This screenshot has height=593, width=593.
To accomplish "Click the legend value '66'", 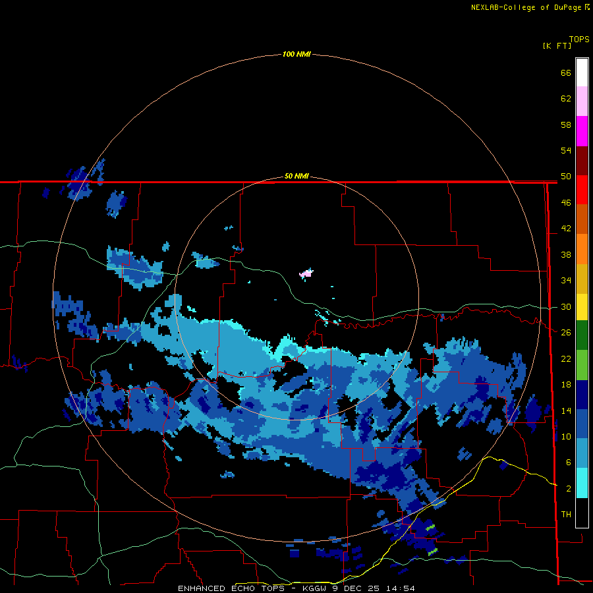I will click(x=566, y=73).
